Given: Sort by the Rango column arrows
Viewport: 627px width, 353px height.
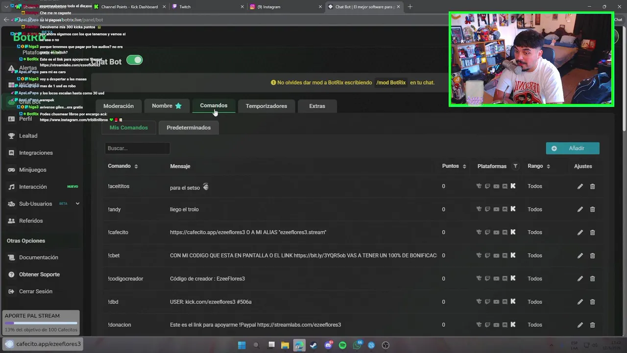Looking at the screenshot, I should pos(548,166).
